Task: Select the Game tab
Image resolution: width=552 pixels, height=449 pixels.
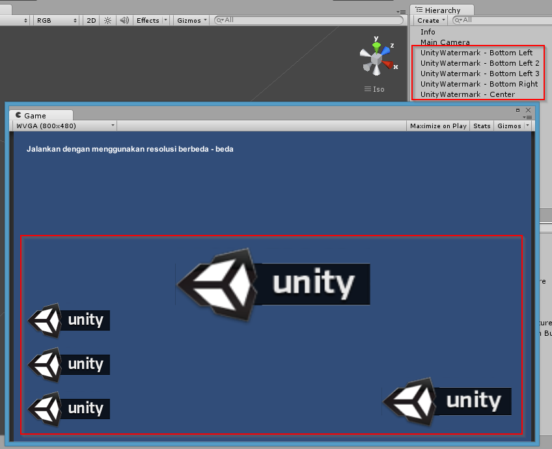Action: pos(34,115)
